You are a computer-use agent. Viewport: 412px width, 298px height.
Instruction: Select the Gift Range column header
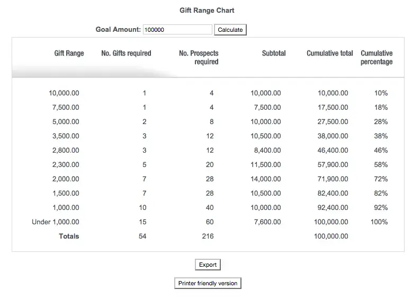click(69, 53)
